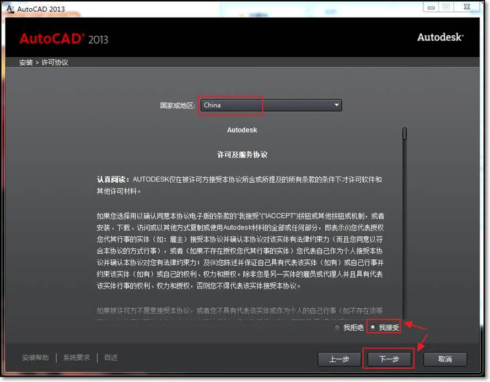Click the 许可及服务协议 heading text
The height and width of the screenshot is (382, 490).
point(242,155)
